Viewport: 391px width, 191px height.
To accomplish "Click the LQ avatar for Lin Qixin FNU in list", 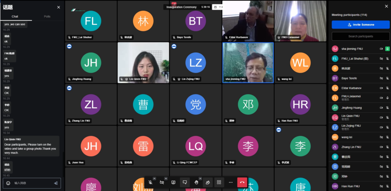I will [x=335, y=117].
